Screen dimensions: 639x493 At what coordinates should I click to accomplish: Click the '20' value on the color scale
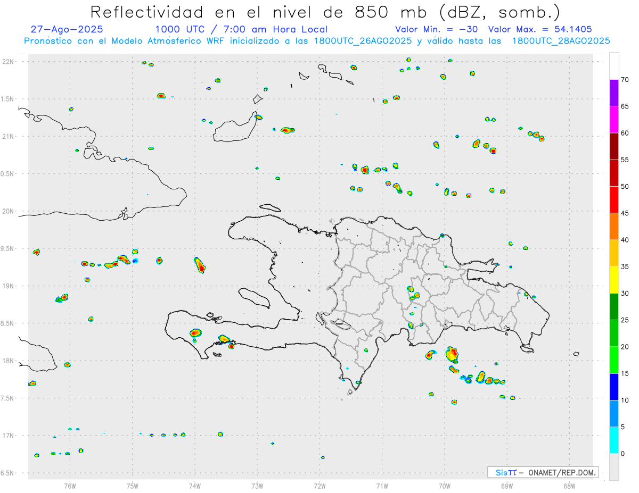pyautogui.click(x=625, y=347)
